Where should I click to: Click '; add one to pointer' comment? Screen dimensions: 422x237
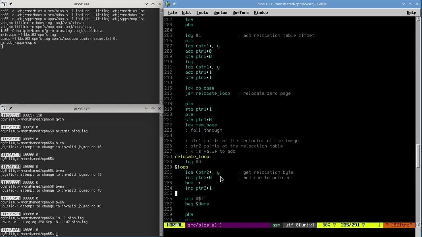pos(264,178)
